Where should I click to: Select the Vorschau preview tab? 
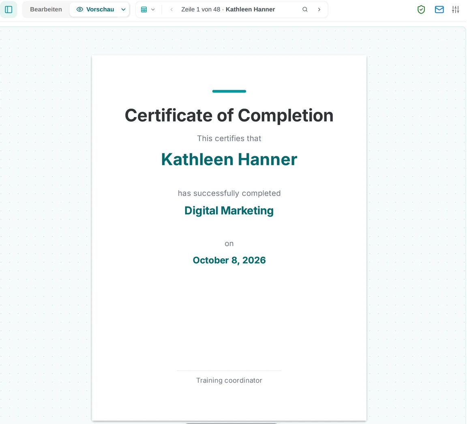[x=95, y=10]
